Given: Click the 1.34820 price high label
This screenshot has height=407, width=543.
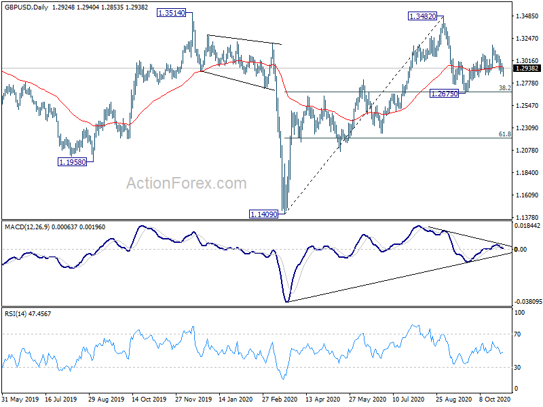Looking at the screenshot, I should point(422,16).
